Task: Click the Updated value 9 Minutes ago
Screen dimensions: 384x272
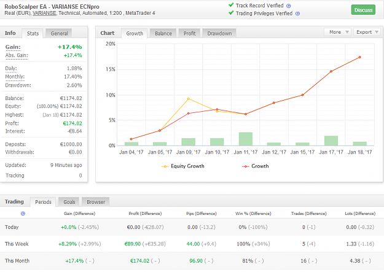Action: pyautogui.click(x=66, y=165)
